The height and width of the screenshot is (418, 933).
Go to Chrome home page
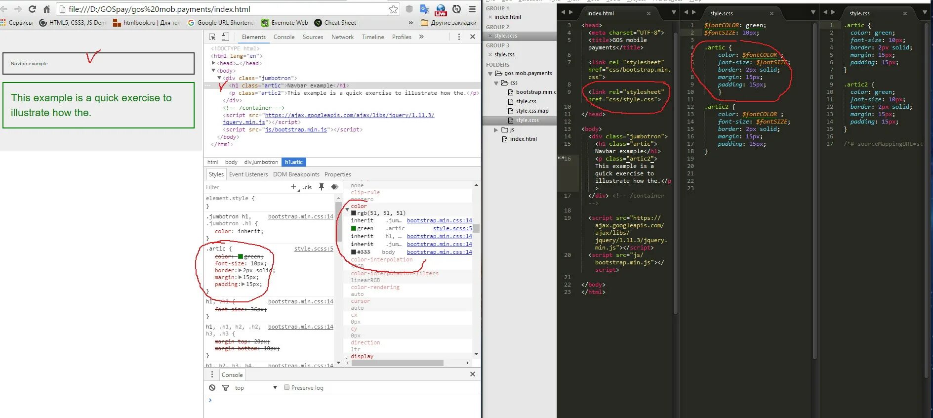point(46,9)
